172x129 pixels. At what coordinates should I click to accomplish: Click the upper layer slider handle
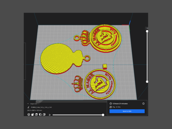[147, 31]
